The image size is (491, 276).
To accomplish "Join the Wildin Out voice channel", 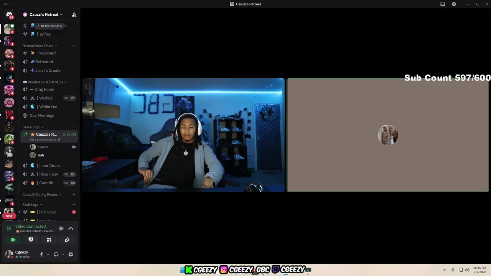I will (49, 107).
